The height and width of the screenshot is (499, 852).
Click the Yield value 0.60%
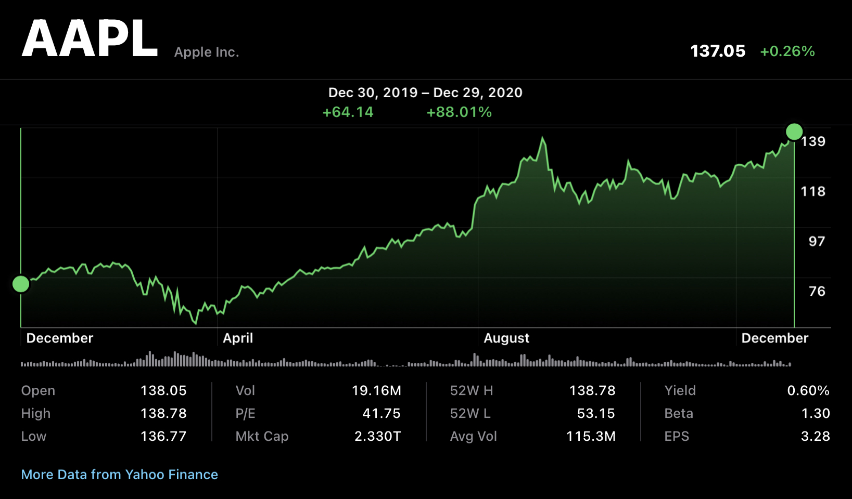click(808, 390)
